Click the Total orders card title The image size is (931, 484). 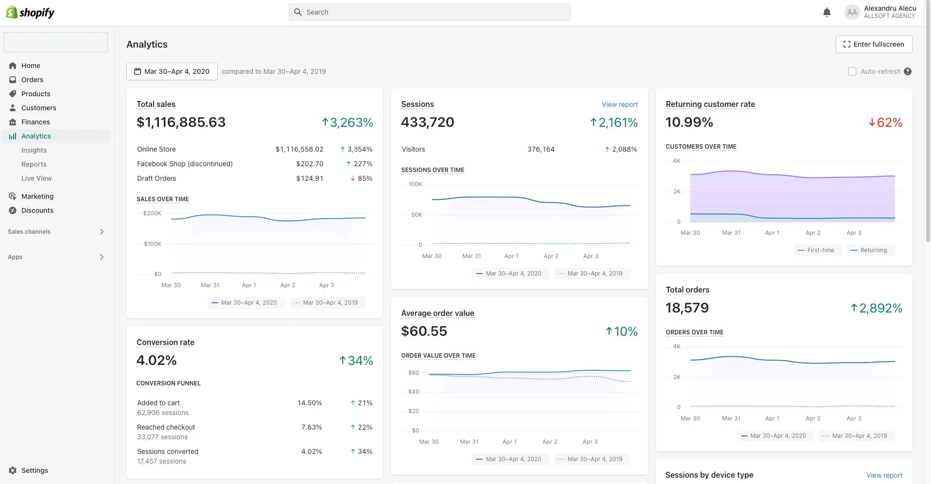click(687, 290)
